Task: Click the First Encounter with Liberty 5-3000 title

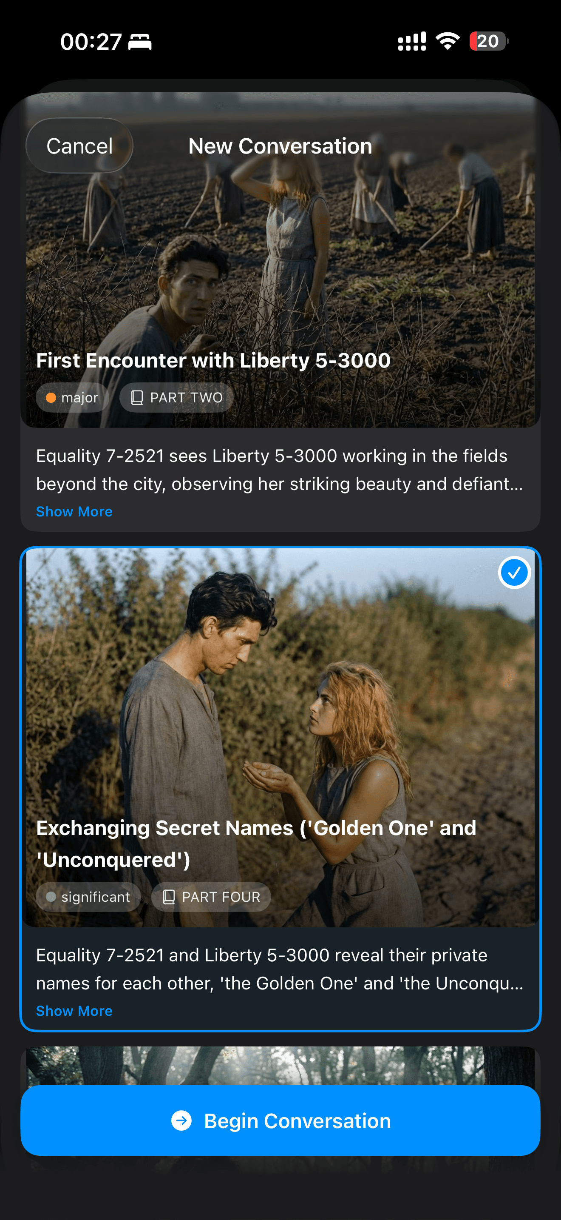Action: [213, 360]
